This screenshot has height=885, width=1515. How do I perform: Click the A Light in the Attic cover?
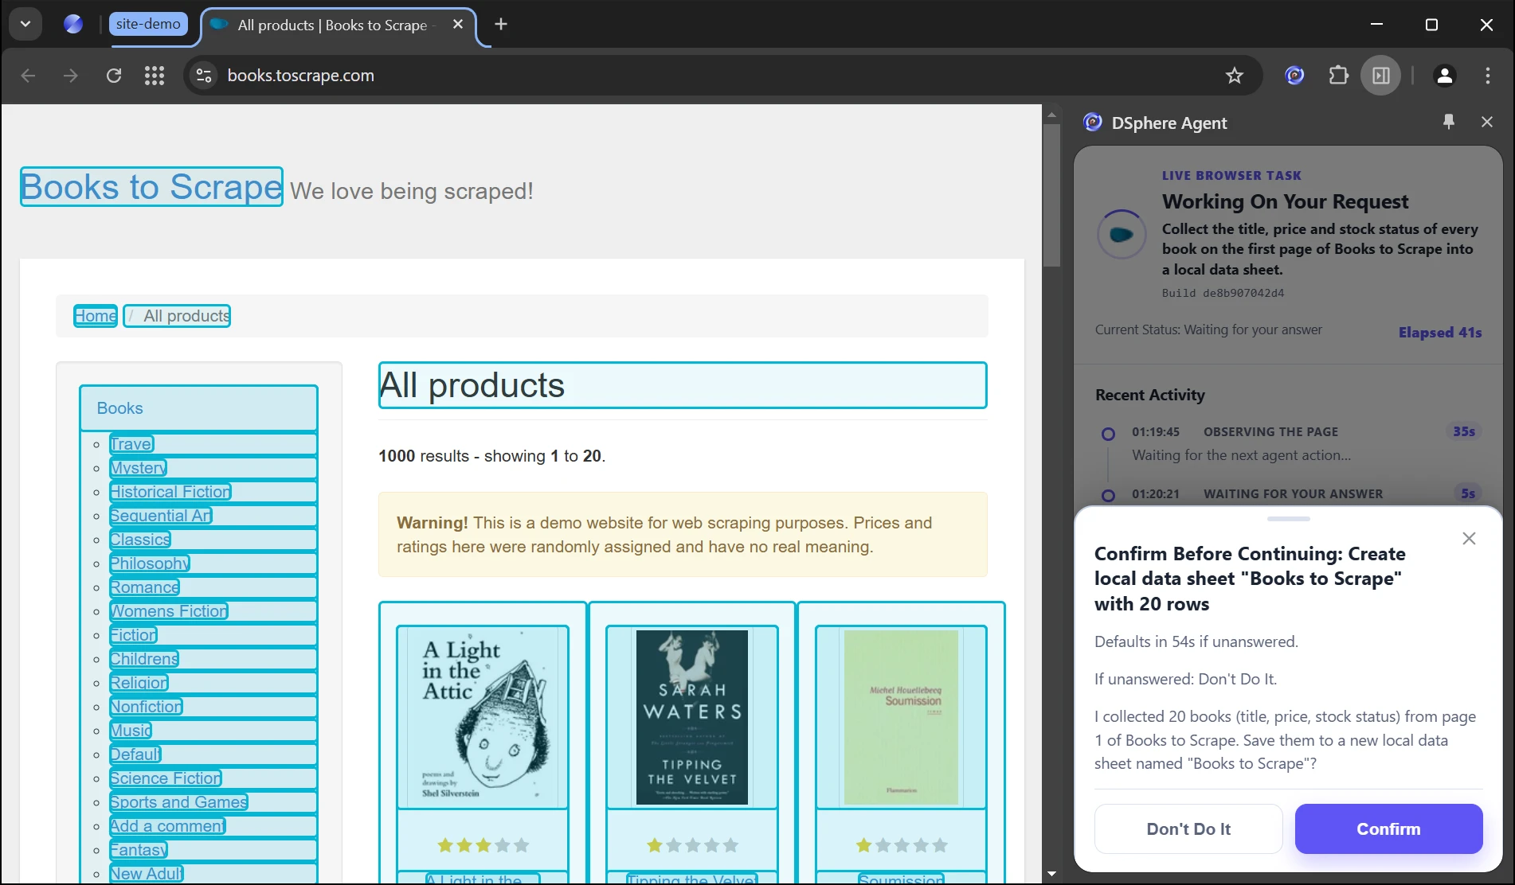tap(483, 717)
